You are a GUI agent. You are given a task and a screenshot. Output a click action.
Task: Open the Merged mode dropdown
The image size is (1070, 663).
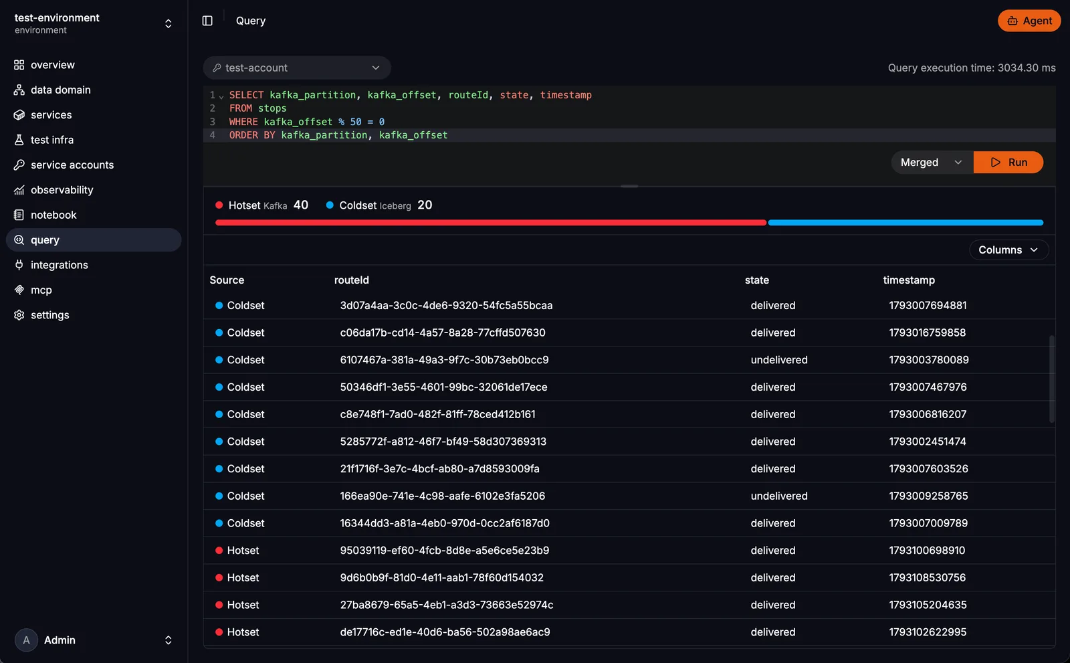932,163
